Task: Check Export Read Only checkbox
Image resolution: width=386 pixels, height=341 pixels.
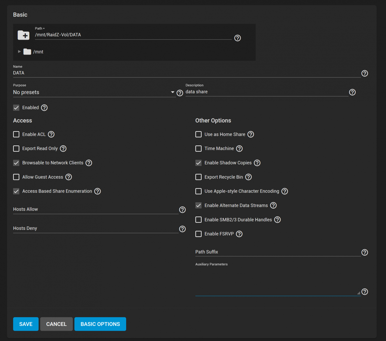Action: (x=16, y=149)
